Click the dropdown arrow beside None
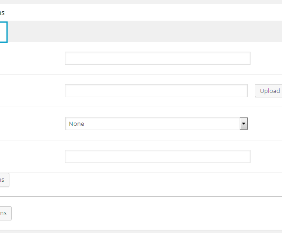This screenshot has width=282, height=233. tap(243, 124)
